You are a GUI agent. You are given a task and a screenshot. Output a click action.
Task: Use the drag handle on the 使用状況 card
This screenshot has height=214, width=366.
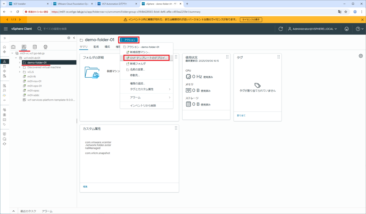227,57
